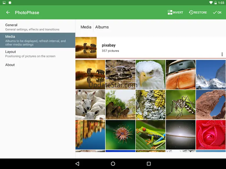Tap the 357 pictures count text

110,51
